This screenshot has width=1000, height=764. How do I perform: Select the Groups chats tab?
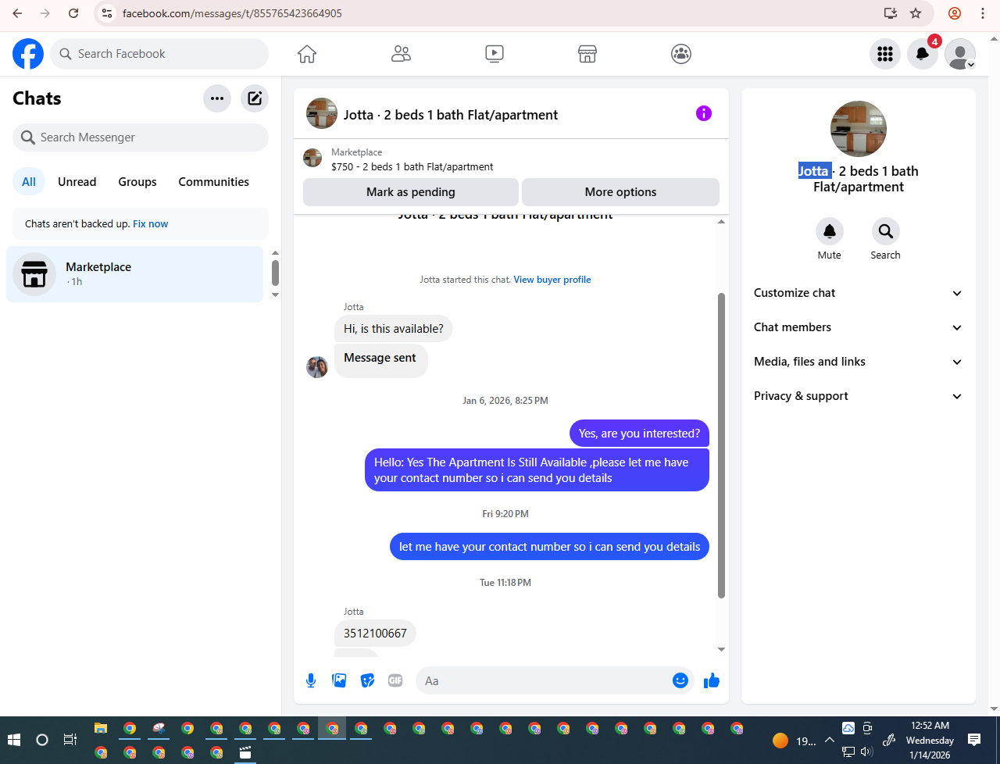tap(137, 182)
